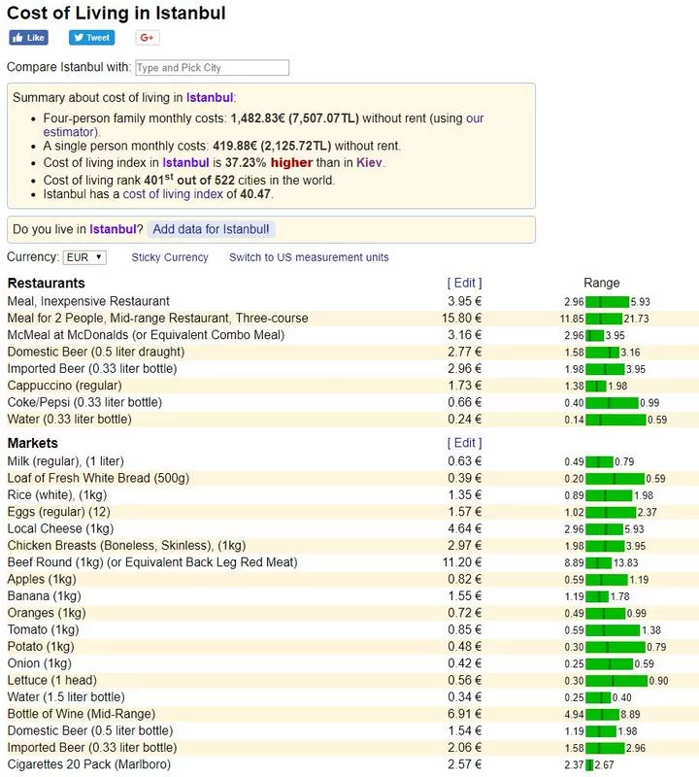Select 'Meal for 2 People, Mid-range' label

click(x=157, y=319)
